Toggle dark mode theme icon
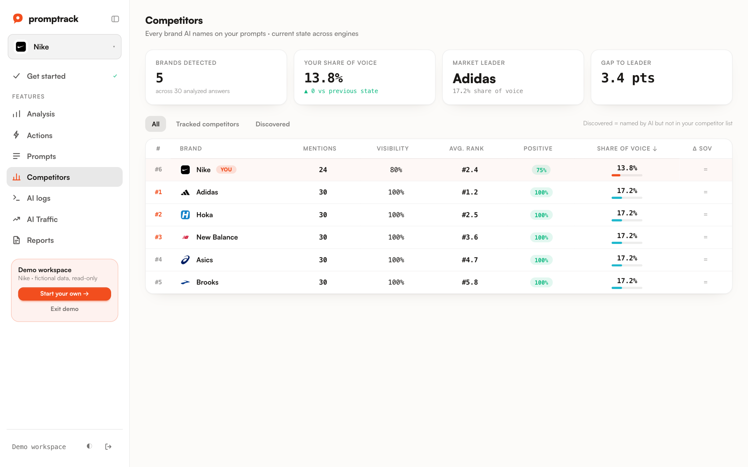 (x=89, y=446)
